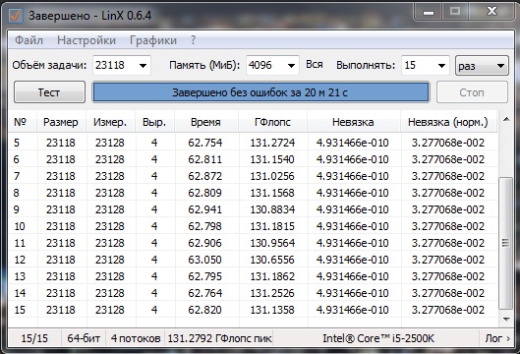The height and width of the screenshot is (354, 520).
Task: Select GFlops value 131.1358 in row 15
Action: (x=272, y=310)
